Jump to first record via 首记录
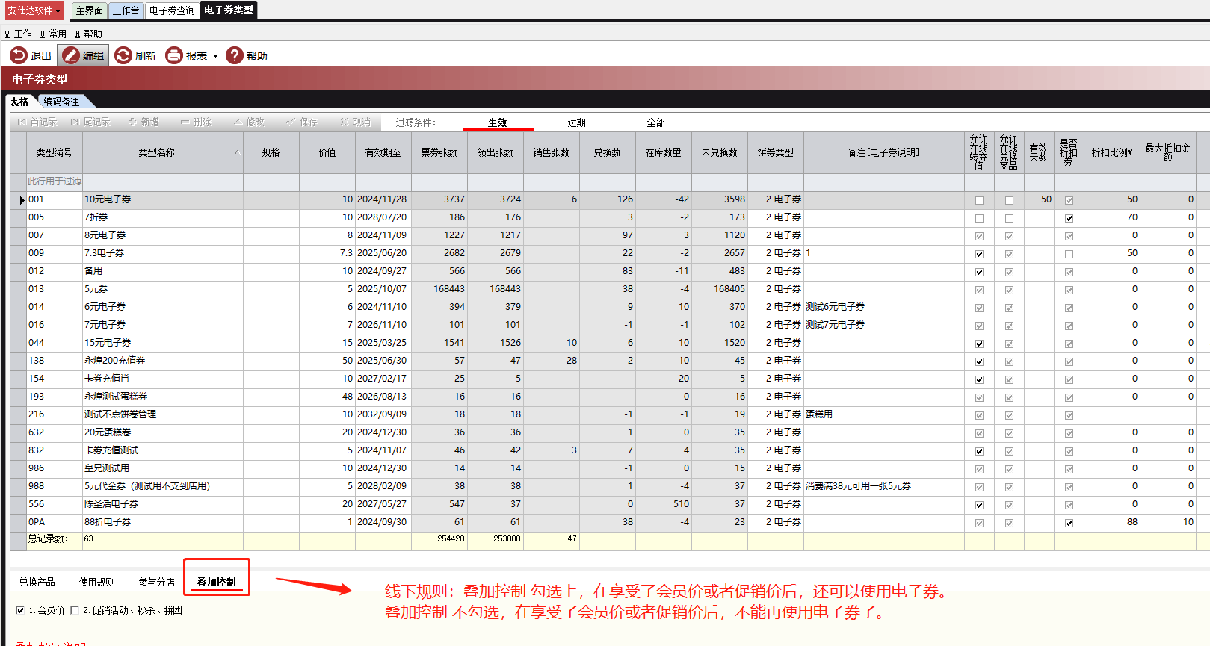 (x=37, y=122)
